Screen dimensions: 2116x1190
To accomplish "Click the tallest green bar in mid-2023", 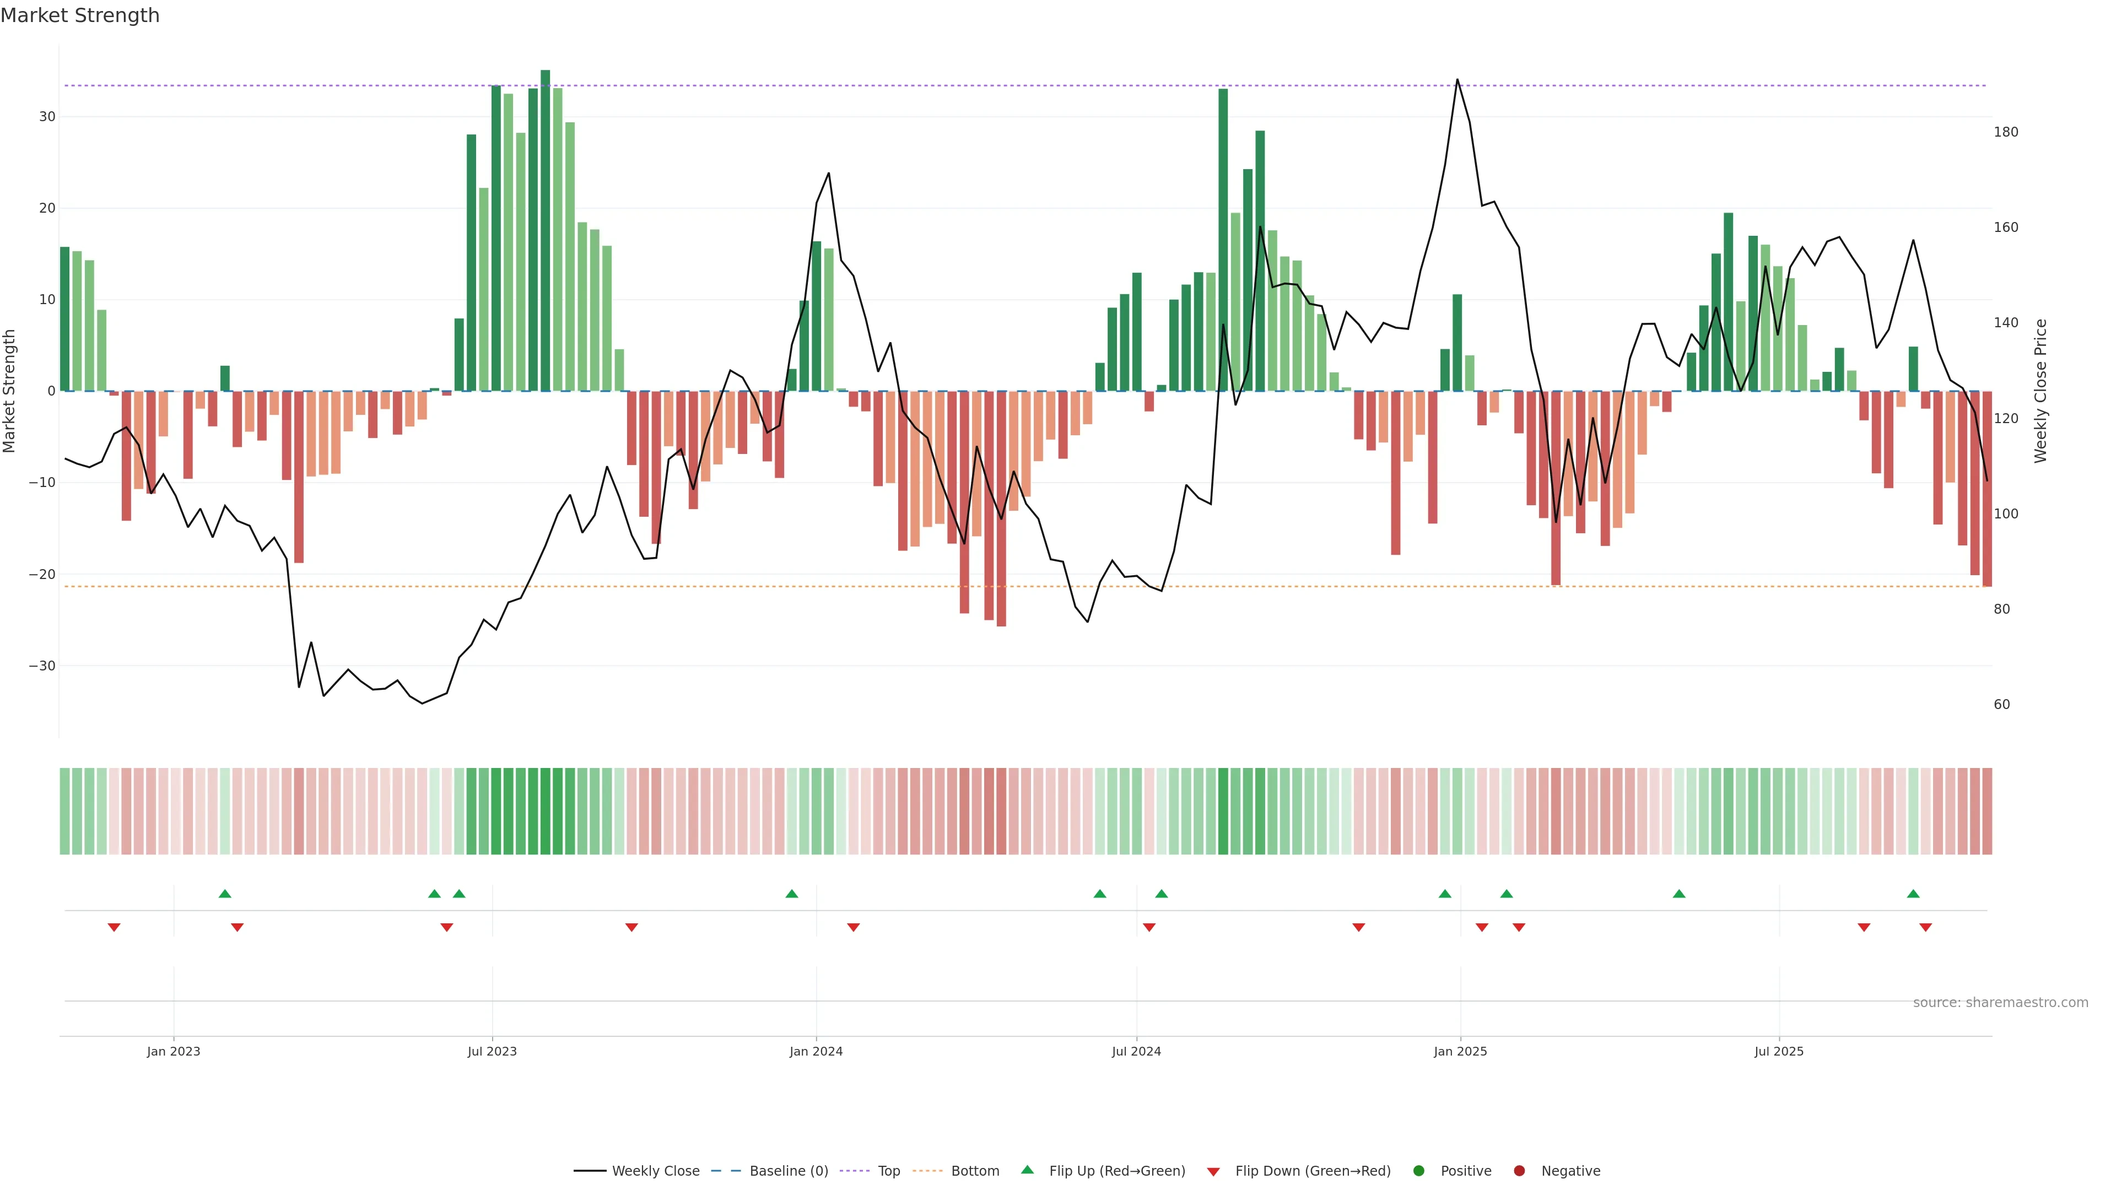I will coord(546,230).
